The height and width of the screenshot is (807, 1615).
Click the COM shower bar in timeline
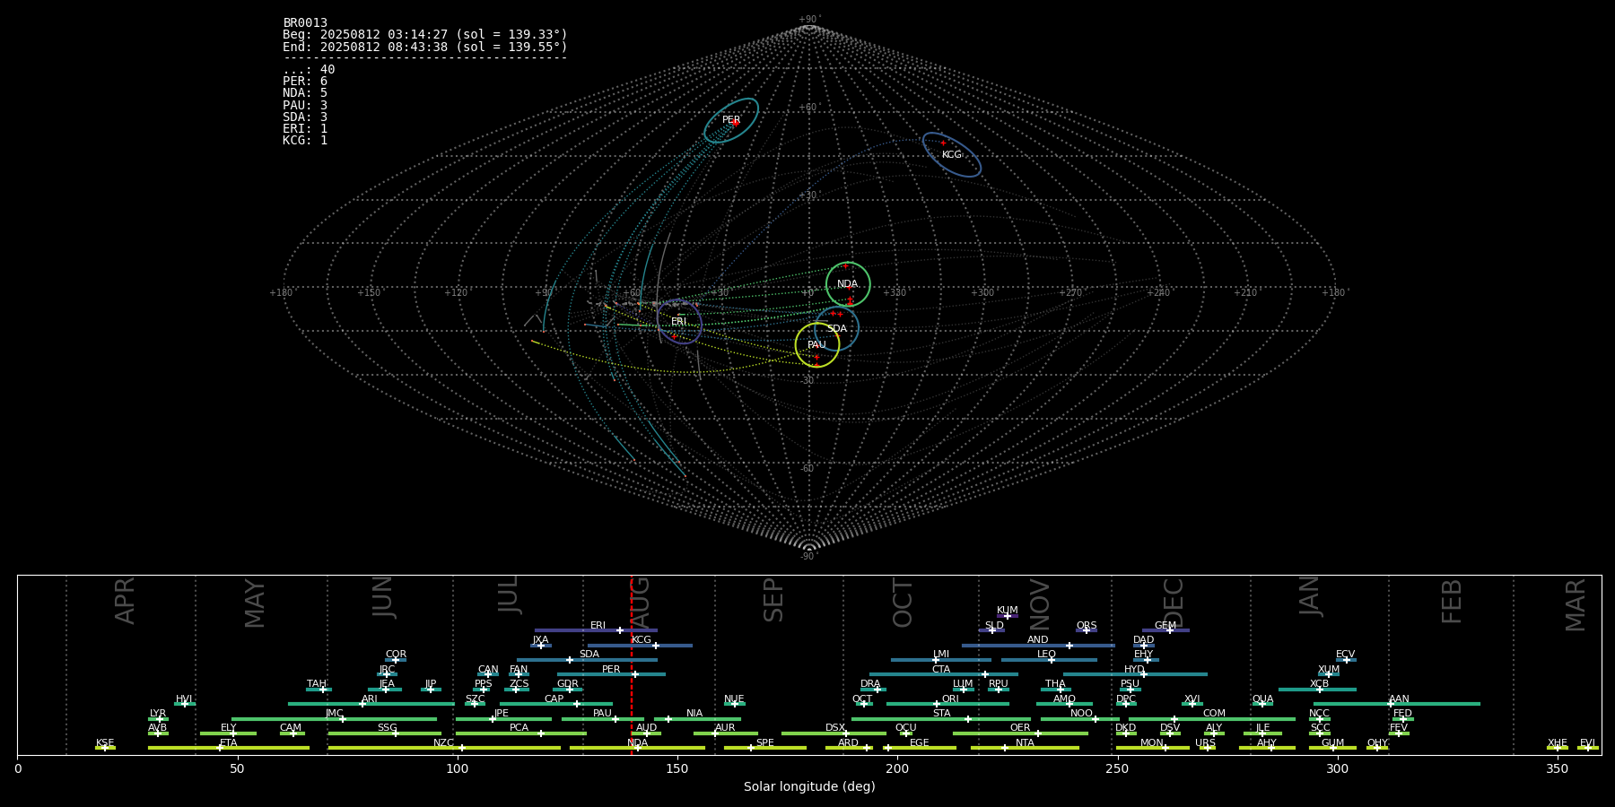pos(1212,718)
